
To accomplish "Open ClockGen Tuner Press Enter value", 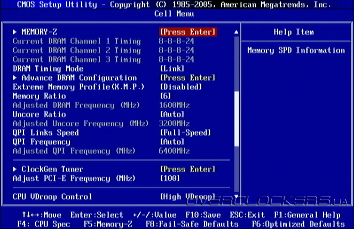I will tap(188, 169).
